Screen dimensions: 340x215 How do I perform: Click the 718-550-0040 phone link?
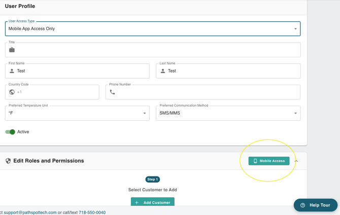tap(92, 212)
